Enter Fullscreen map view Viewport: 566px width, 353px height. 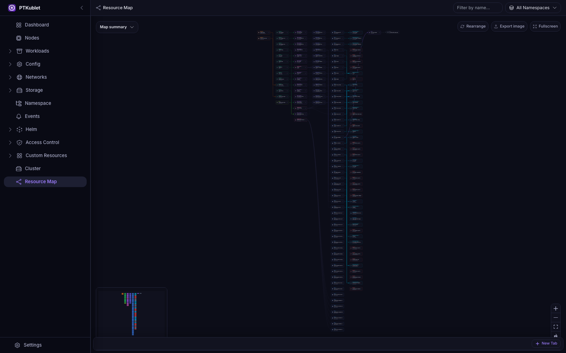click(x=545, y=26)
